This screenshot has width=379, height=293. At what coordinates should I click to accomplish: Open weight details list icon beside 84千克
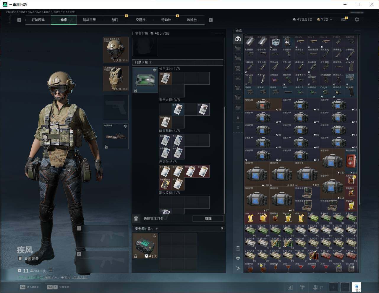[51, 270]
